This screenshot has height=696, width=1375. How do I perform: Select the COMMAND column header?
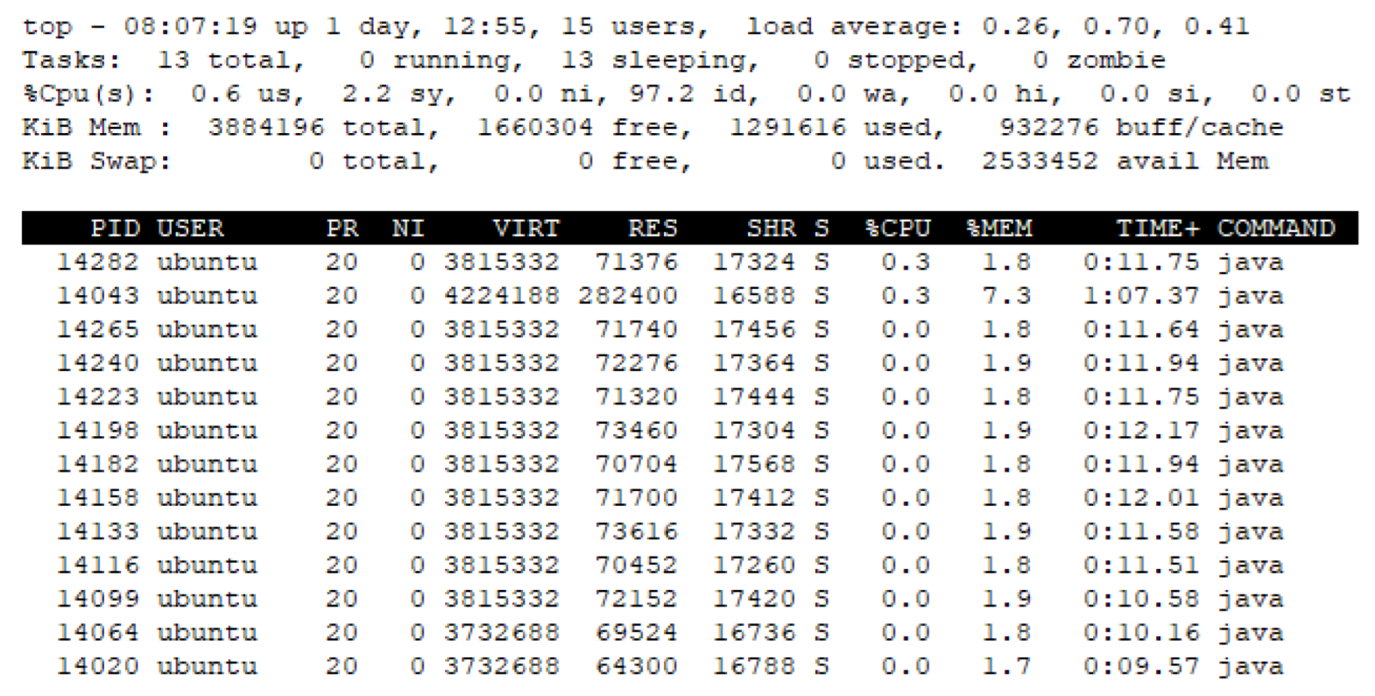tap(1276, 228)
